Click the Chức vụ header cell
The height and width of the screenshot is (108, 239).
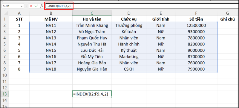(129, 19)
